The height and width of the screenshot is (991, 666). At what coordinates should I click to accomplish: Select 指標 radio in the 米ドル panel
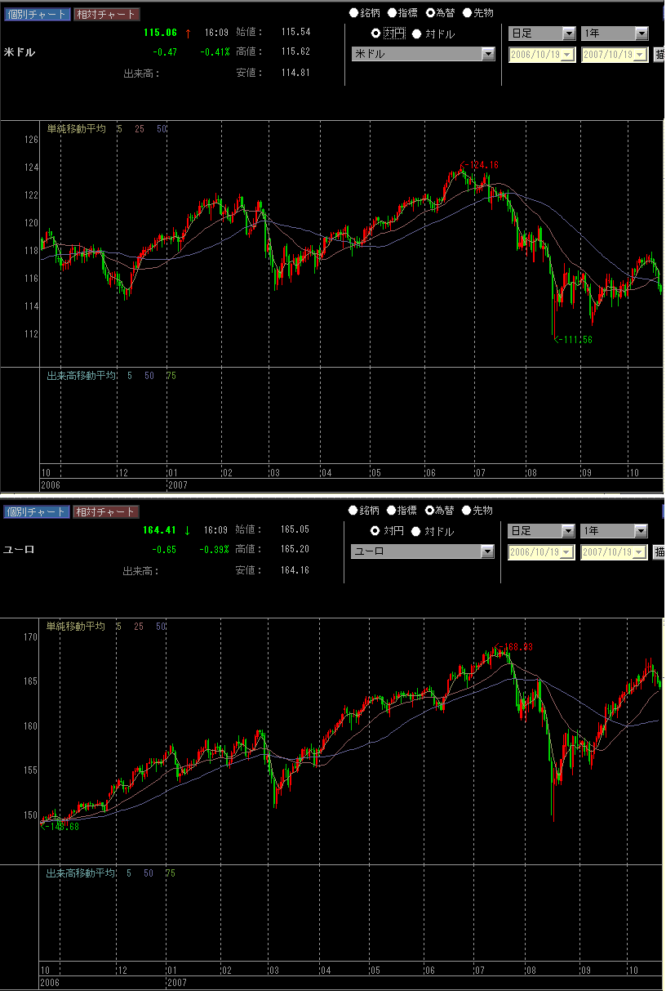[392, 13]
